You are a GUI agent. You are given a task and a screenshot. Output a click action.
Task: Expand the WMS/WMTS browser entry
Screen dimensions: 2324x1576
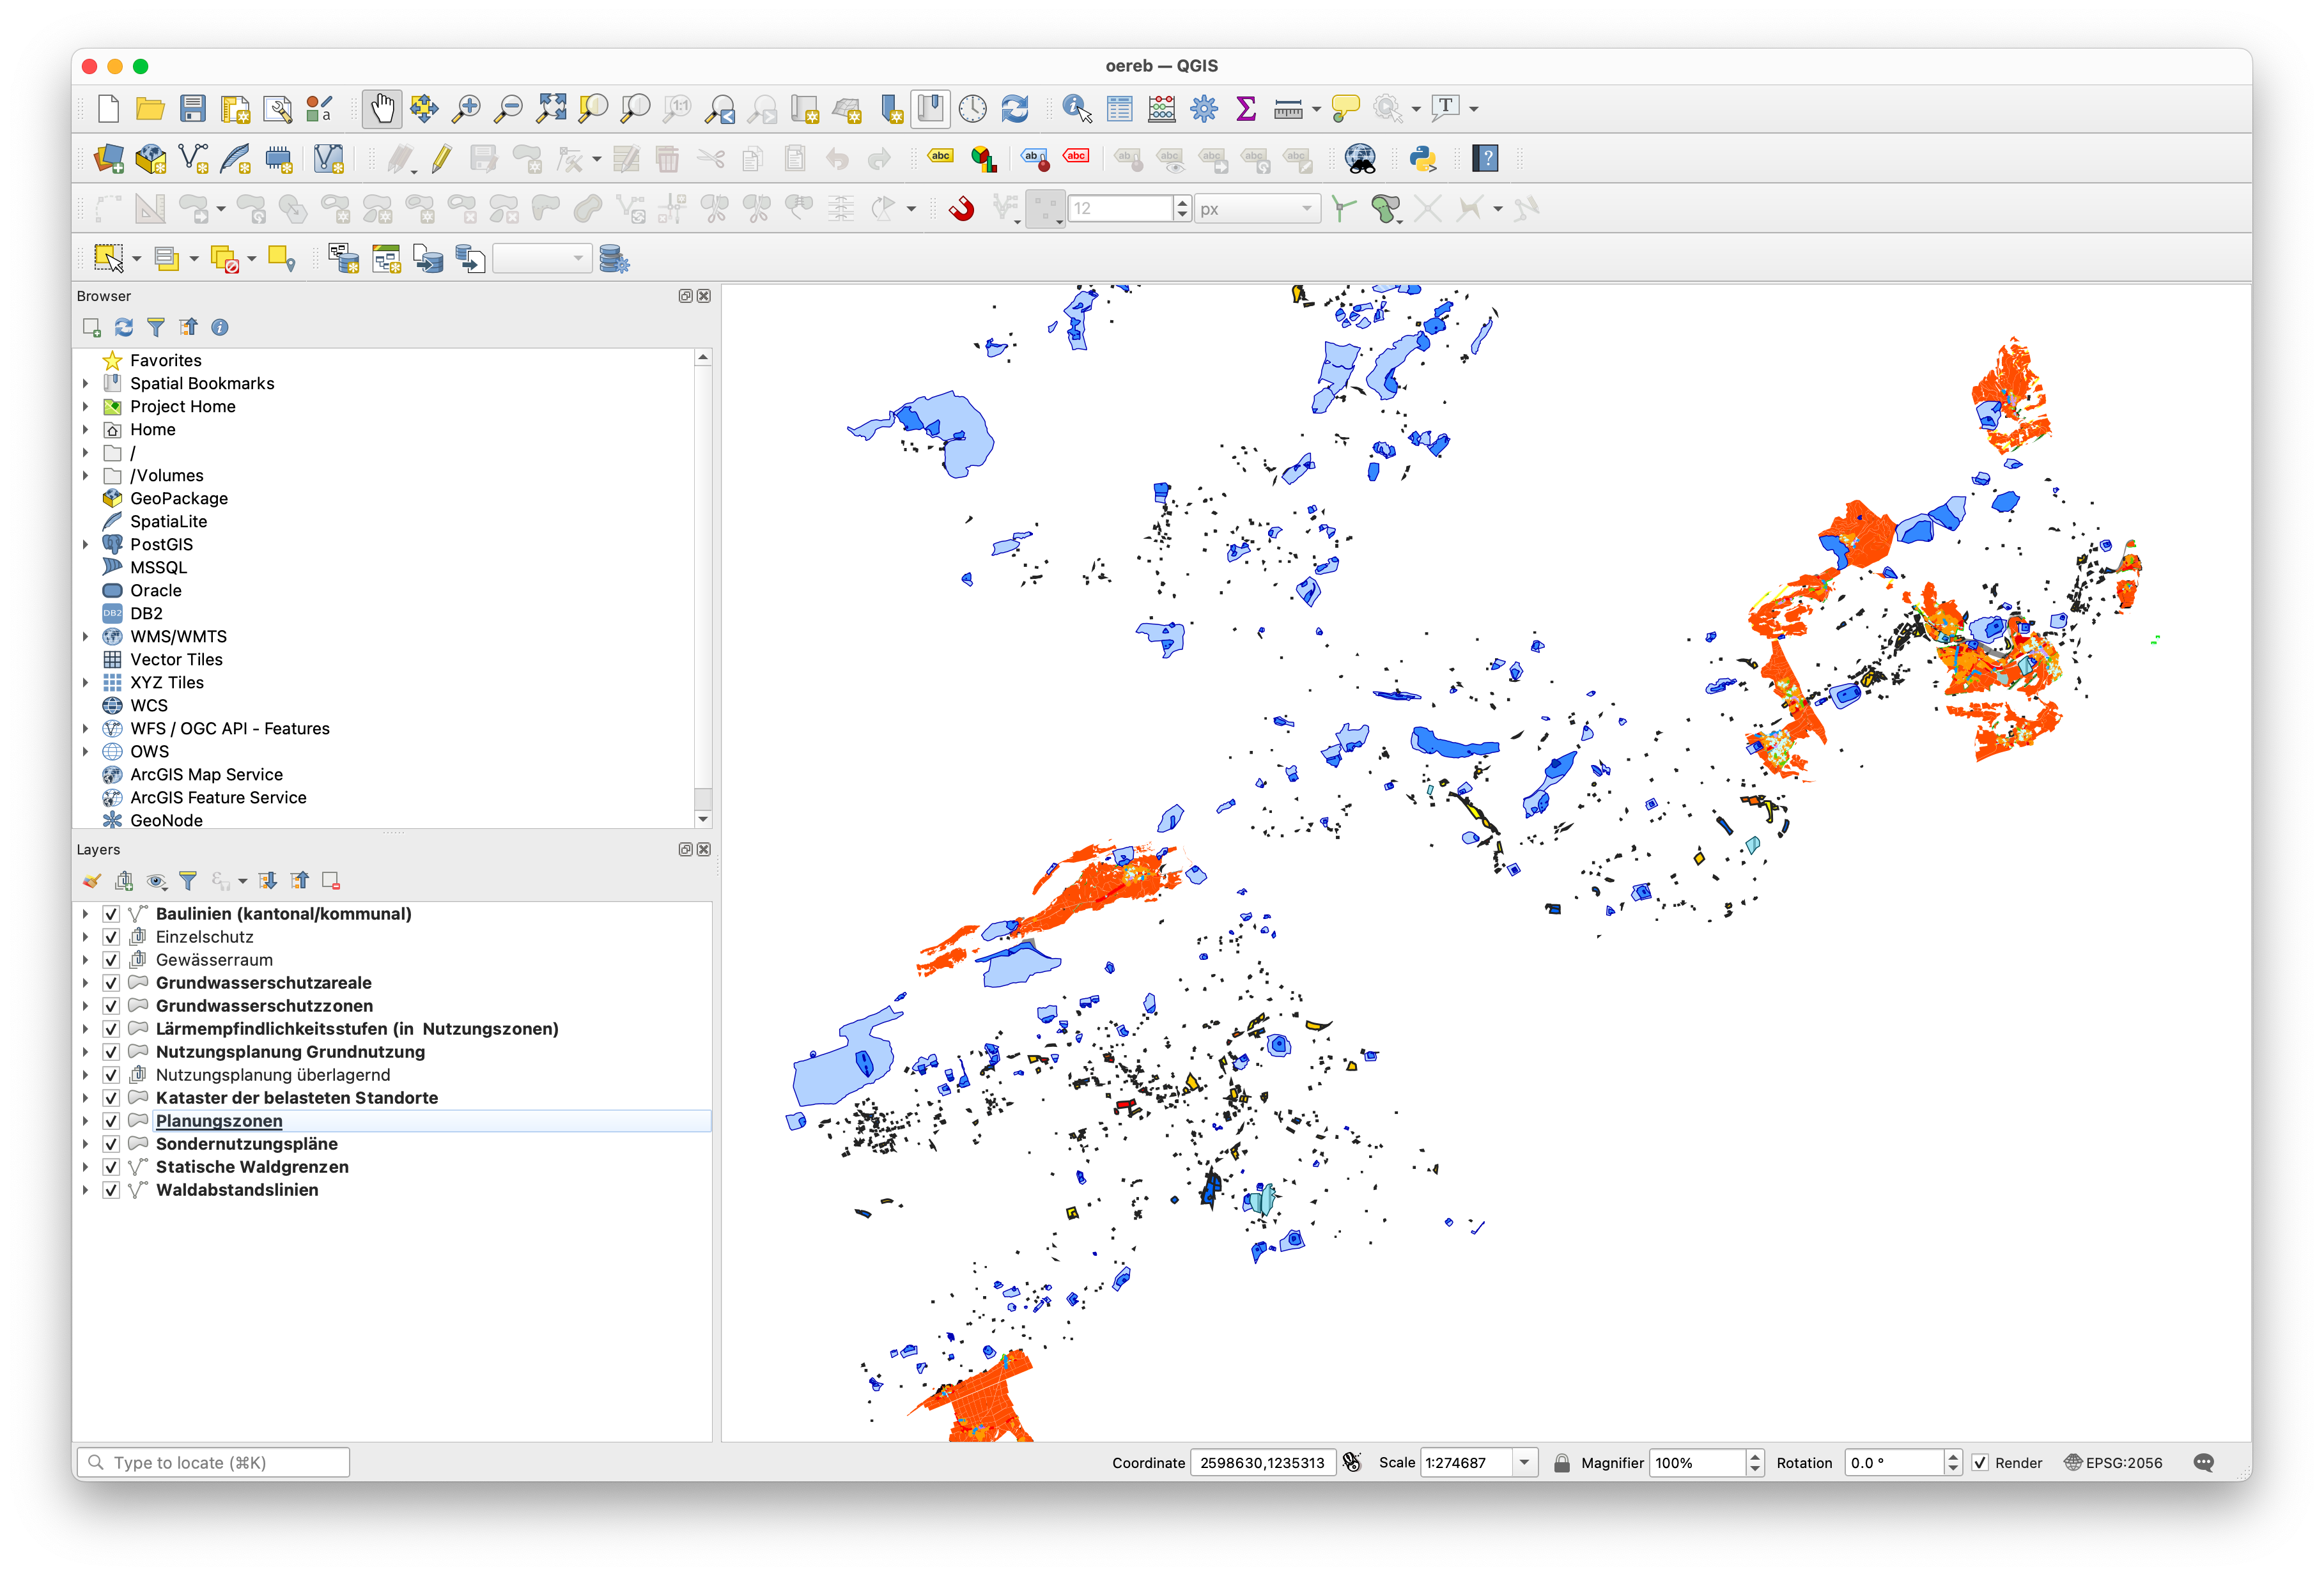86,636
